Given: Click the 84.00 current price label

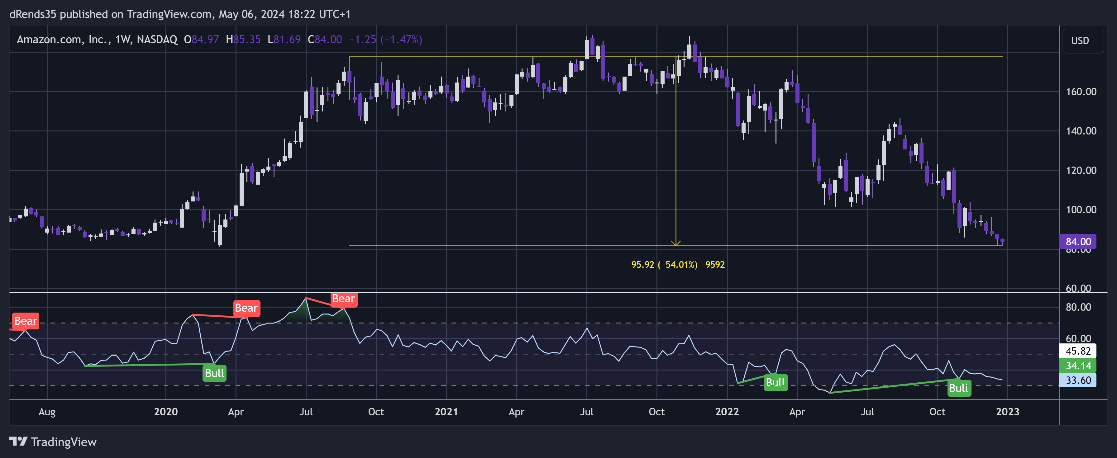Looking at the screenshot, I should [x=1077, y=242].
